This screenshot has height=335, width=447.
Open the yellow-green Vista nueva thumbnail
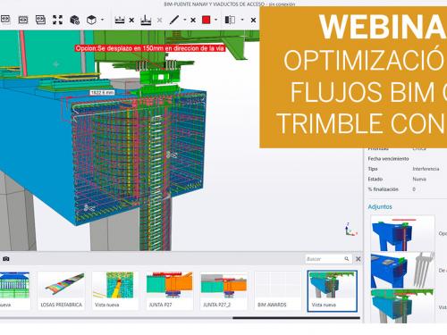tap(115, 290)
